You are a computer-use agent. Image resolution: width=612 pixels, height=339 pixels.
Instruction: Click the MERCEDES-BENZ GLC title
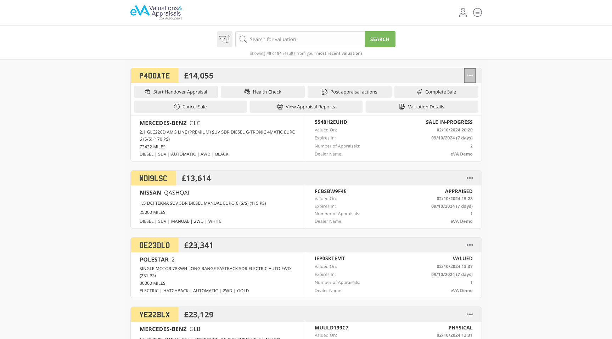click(170, 123)
